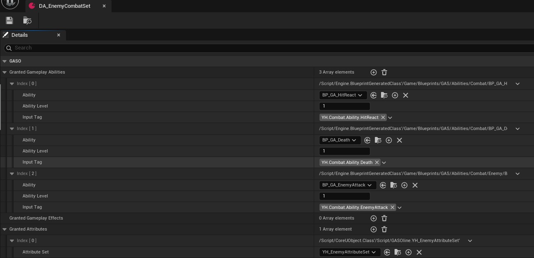Browse to asset in Content Browser toolbar icon

(27, 20)
